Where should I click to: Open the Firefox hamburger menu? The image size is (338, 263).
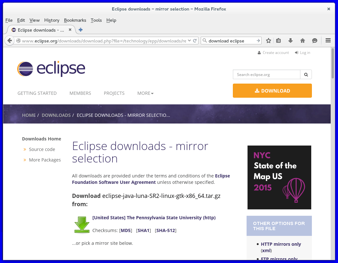pyautogui.click(x=328, y=41)
